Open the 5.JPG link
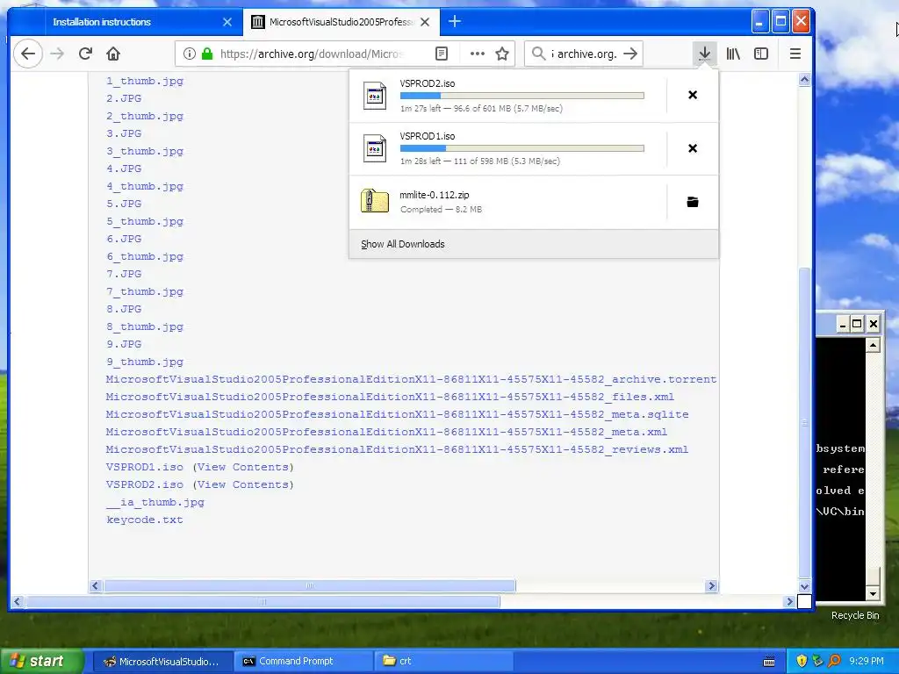 [x=124, y=204]
